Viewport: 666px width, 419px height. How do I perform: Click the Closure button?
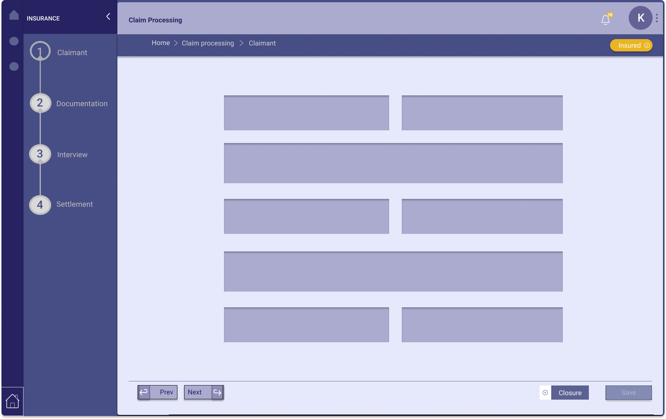[570, 393]
